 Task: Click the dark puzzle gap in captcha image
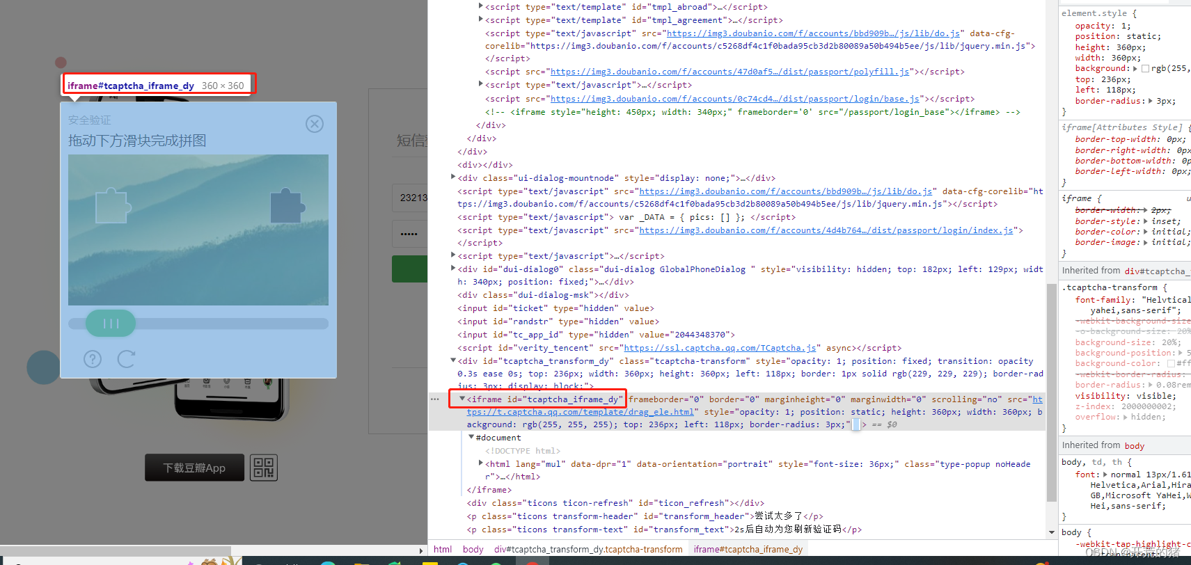coord(287,205)
